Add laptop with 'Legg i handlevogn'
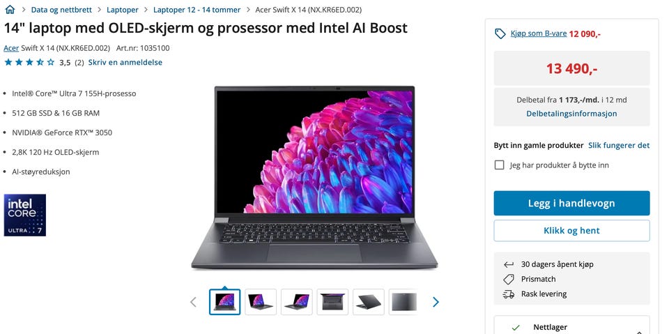 tap(571, 204)
